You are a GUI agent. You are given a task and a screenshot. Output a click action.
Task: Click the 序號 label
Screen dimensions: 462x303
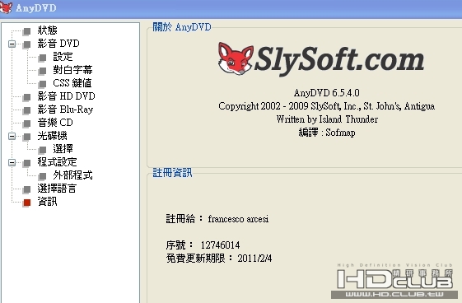tap(180, 245)
